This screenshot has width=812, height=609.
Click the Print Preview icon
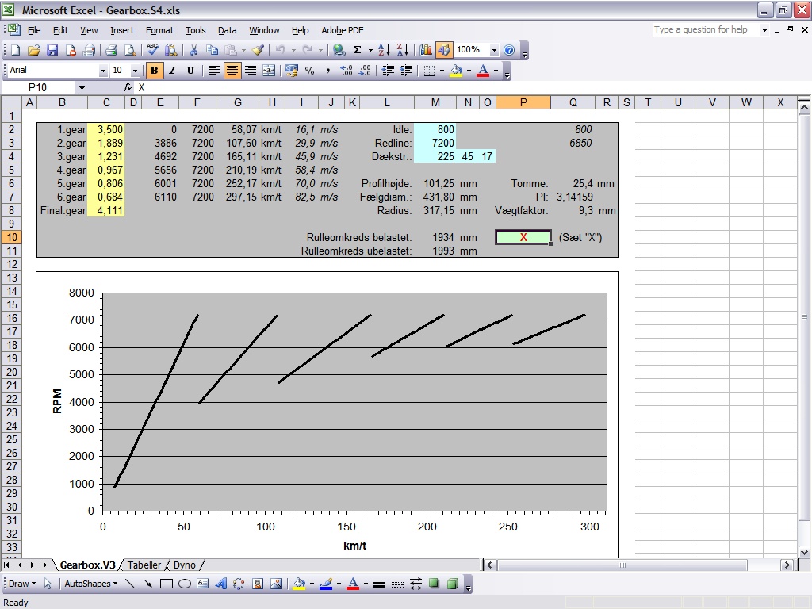pyautogui.click(x=130, y=50)
